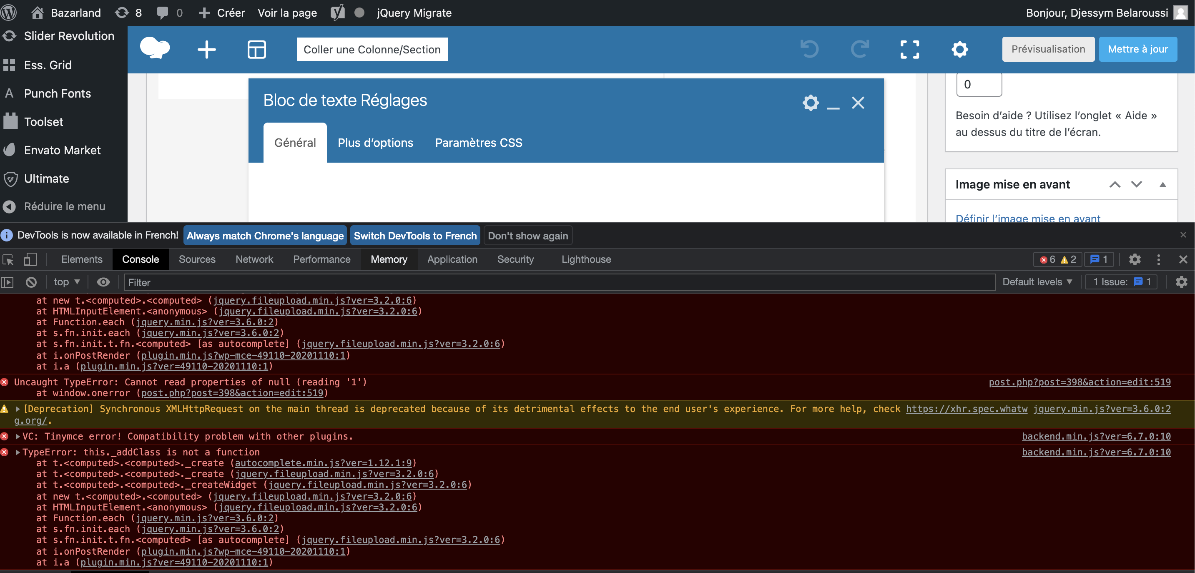Open the Bazarland site home link

pos(66,13)
